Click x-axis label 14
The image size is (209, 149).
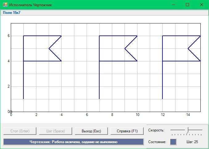click(x=188, y=115)
